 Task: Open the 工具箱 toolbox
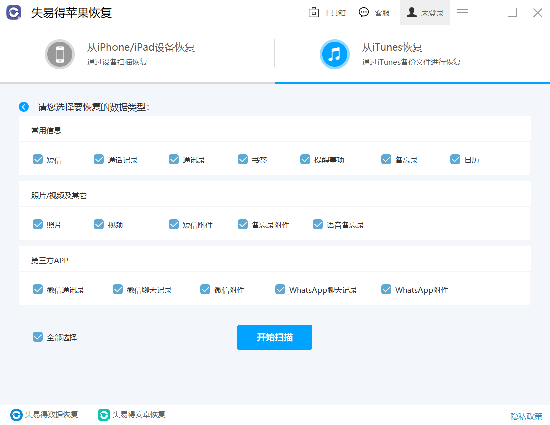point(327,13)
